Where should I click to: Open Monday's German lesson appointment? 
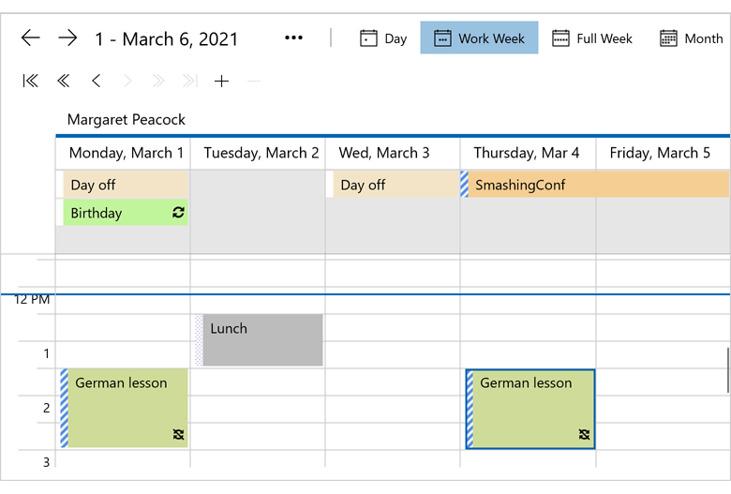125,408
